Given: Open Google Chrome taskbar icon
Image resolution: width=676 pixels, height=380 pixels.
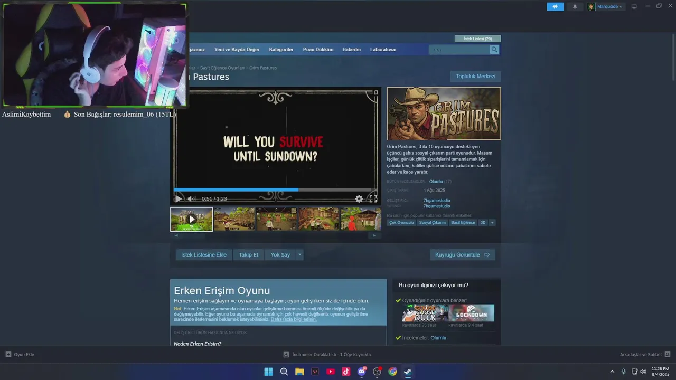Looking at the screenshot, I should click(x=392, y=372).
